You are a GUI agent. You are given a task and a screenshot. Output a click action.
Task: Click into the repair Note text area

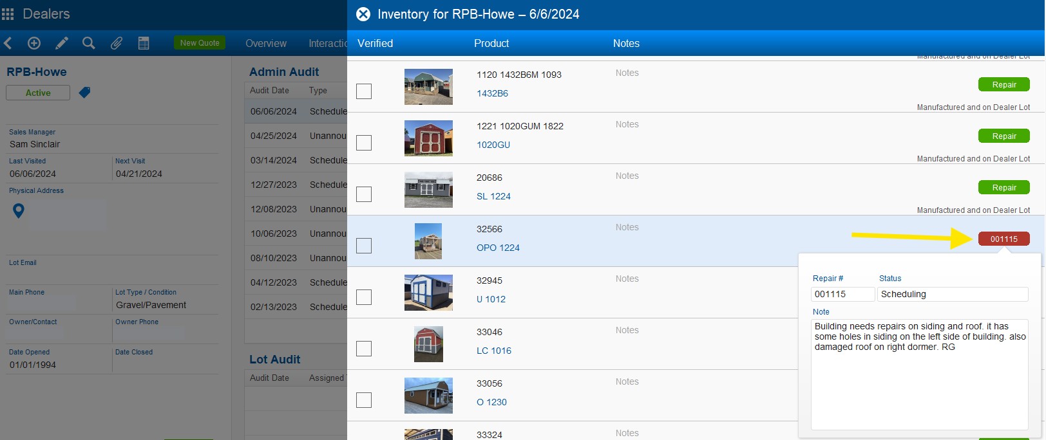[x=919, y=374]
